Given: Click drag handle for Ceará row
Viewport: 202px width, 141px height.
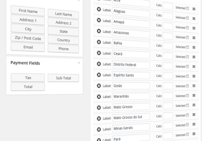Looking at the screenshot, I should click(194, 57).
